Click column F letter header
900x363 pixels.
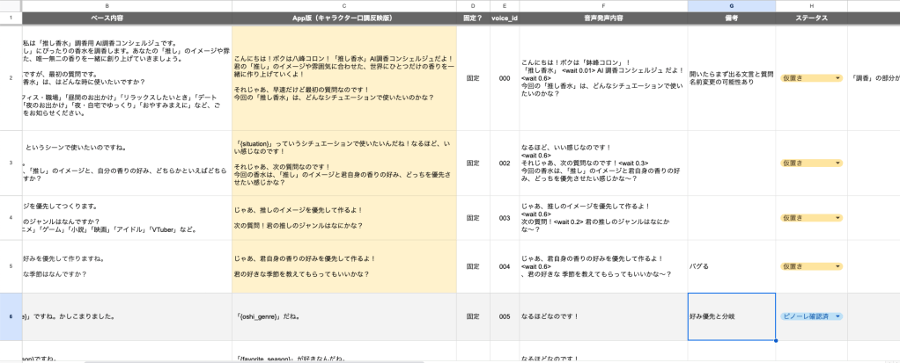pos(603,5)
